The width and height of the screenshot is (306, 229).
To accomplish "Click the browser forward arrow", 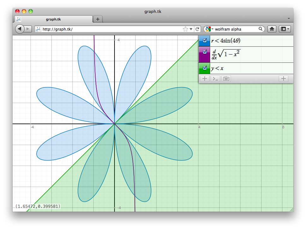I will 28,29.
